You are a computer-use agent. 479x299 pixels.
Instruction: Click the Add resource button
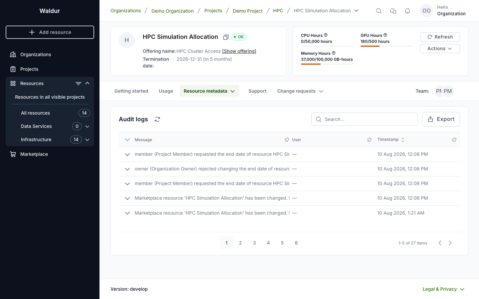coord(50,32)
